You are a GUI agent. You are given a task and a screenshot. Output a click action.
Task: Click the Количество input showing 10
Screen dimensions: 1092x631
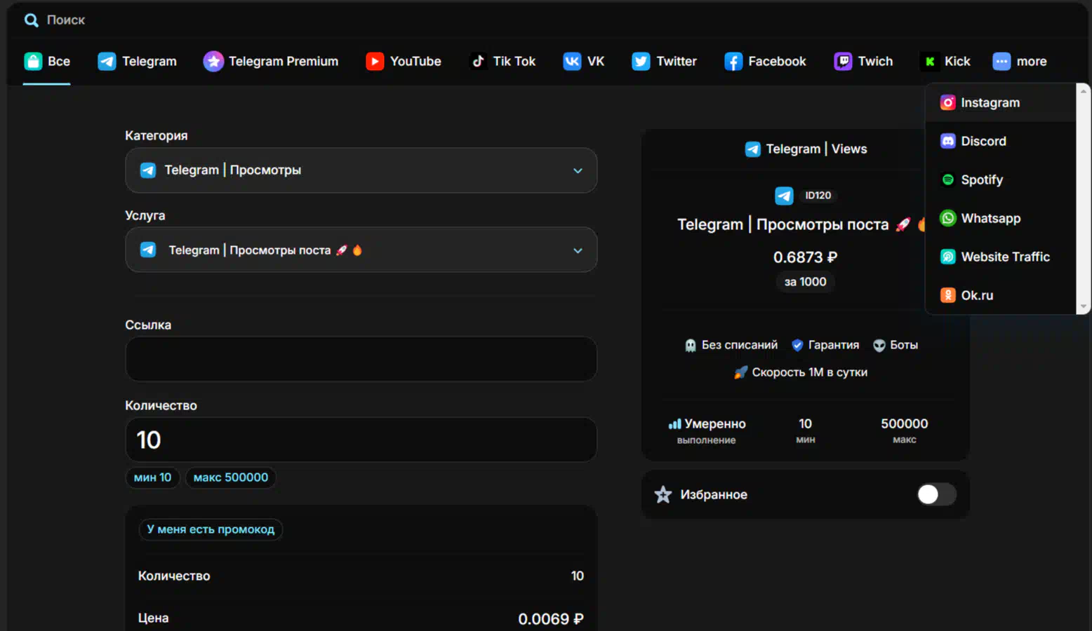(x=361, y=440)
